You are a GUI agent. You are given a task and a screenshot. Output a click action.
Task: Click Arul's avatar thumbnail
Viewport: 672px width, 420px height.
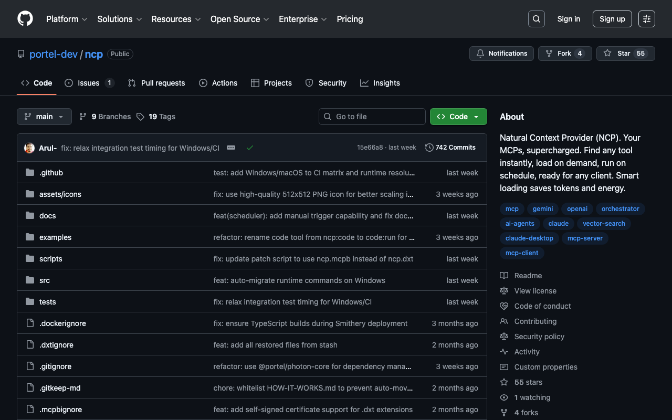point(29,148)
